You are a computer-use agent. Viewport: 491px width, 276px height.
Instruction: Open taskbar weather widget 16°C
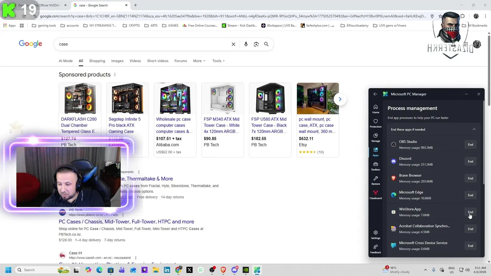(396, 270)
